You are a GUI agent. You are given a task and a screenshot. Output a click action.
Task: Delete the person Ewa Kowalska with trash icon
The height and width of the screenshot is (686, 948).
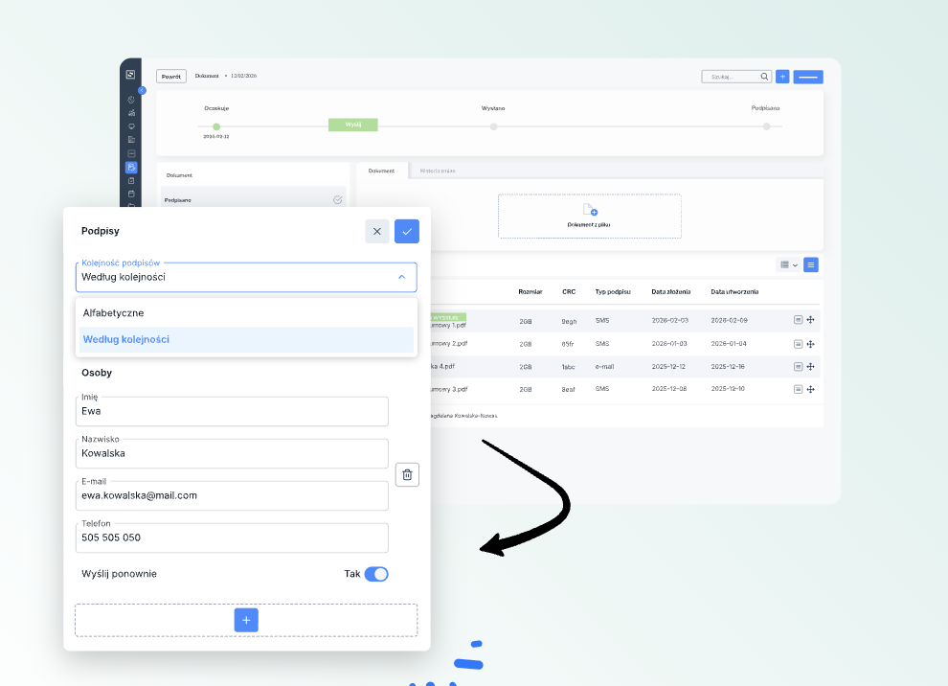(x=407, y=474)
